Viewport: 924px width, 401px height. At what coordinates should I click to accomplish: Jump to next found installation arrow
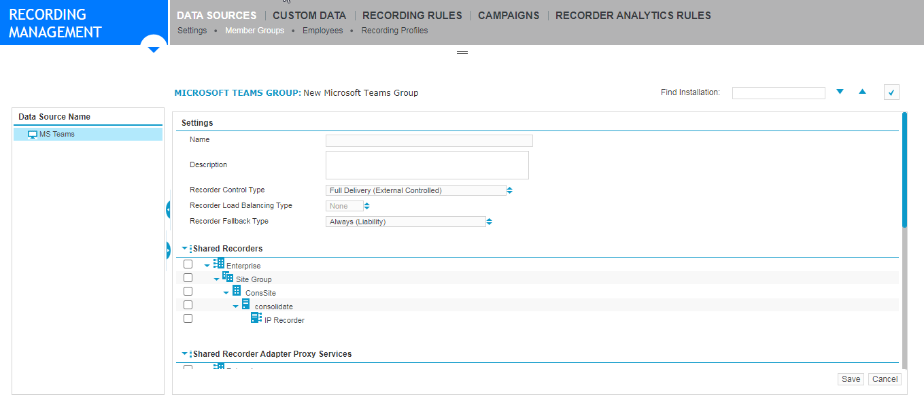coord(840,92)
